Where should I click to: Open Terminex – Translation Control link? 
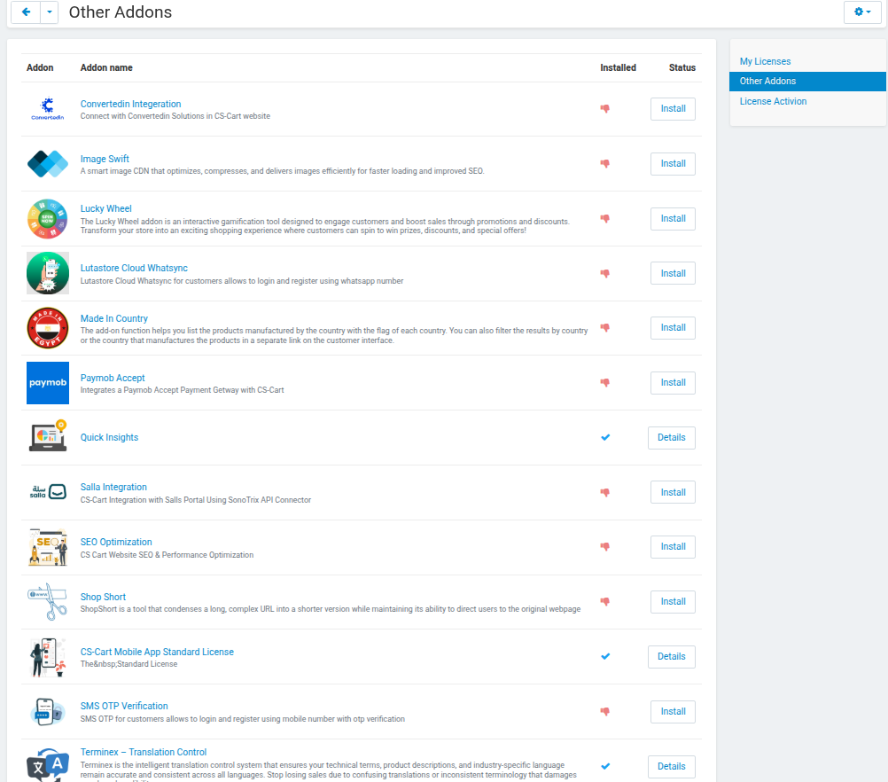[143, 752]
